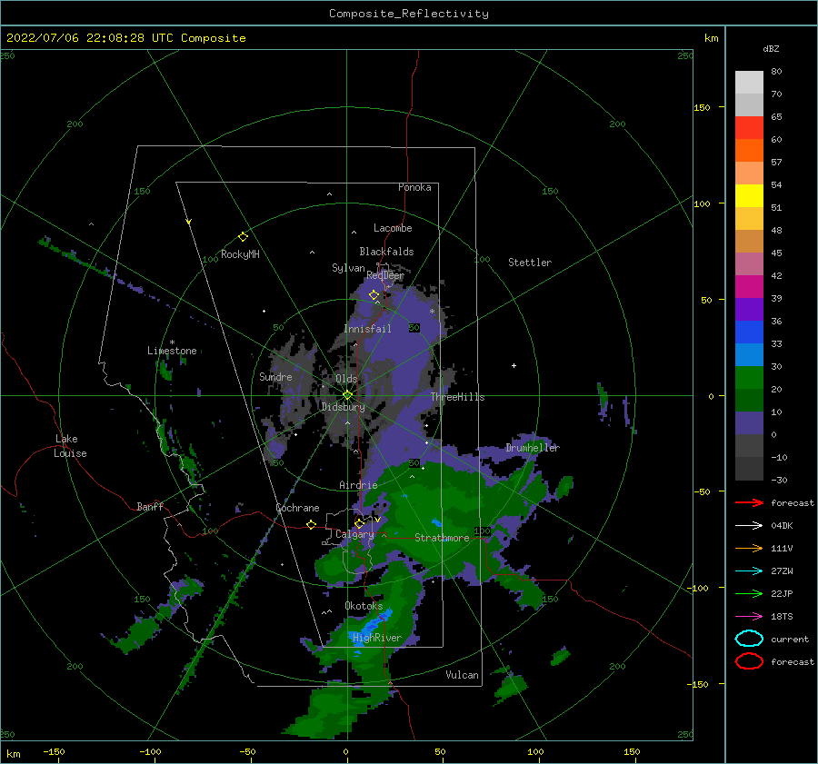
Task: Click the purple 36 dBZ color swatch
Action: coord(749,309)
